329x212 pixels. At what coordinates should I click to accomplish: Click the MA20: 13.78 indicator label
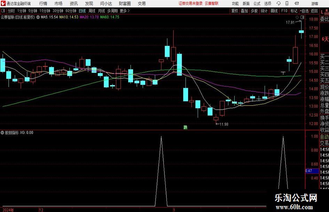[89, 17]
